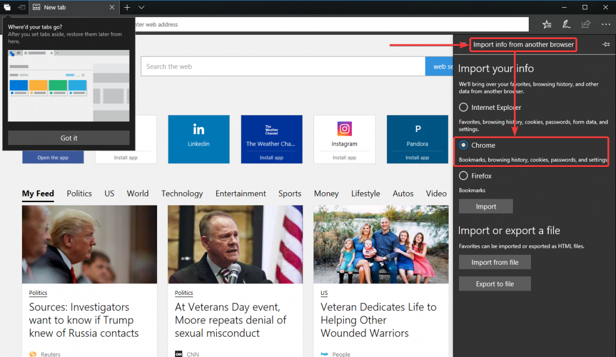Select the Firefox radio button
Screen dimensions: 616x357
[463, 176]
